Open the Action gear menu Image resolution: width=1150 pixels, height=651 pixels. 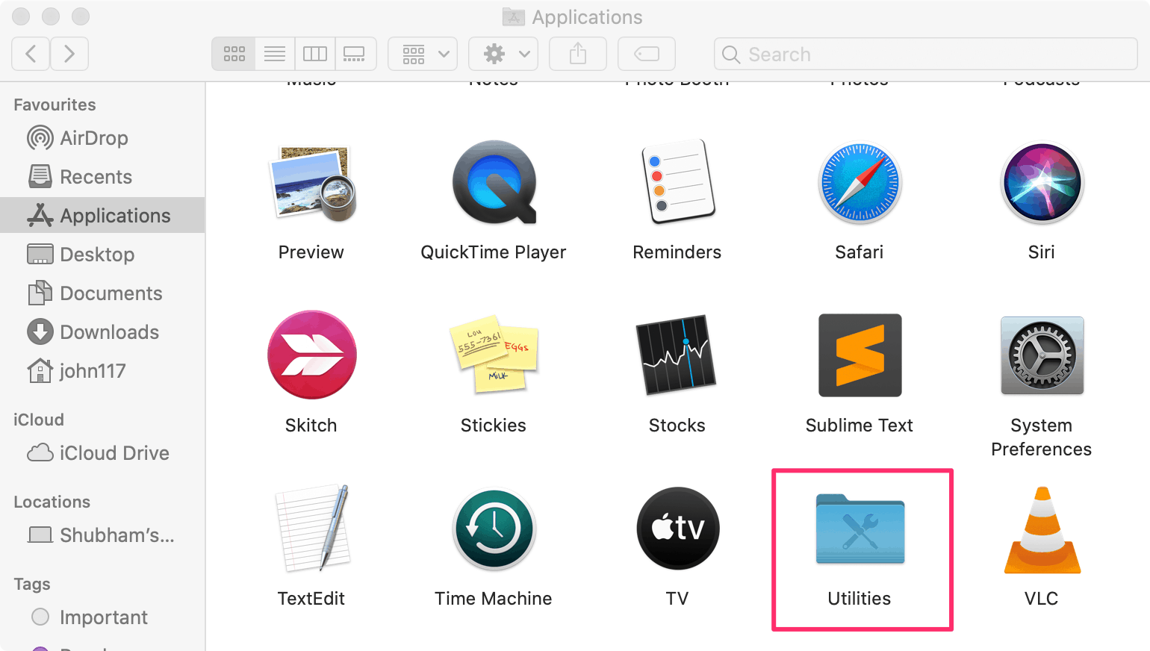point(503,54)
